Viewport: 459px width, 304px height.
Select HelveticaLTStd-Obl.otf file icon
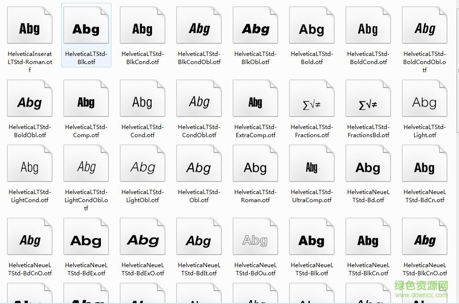point(199,163)
